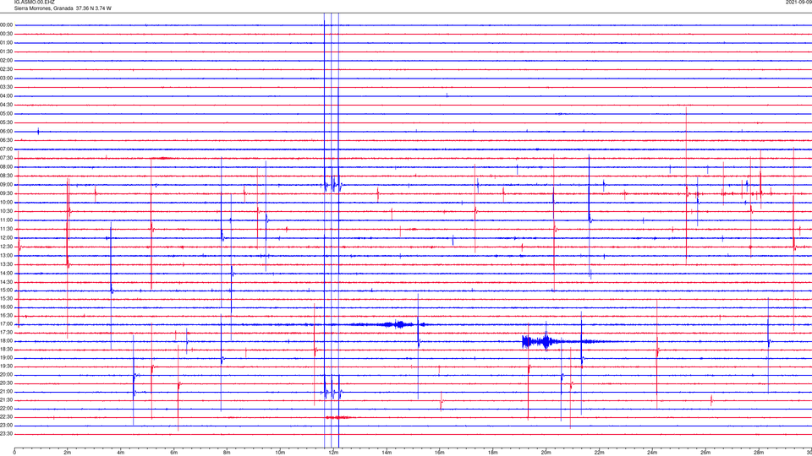Select the 00:00 trace time label

tap(7, 24)
